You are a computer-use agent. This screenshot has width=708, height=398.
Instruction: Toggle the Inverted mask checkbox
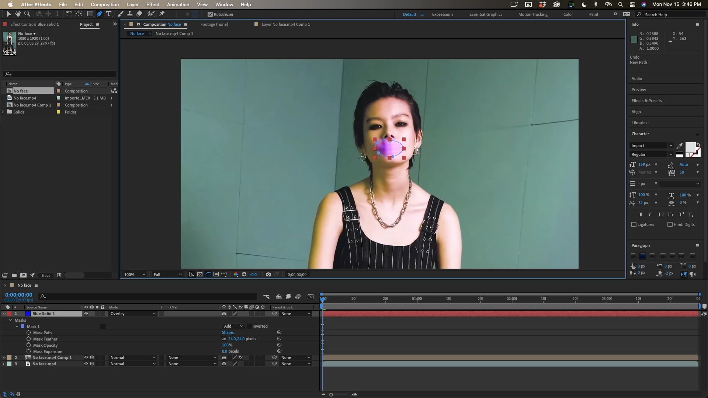(249, 326)
